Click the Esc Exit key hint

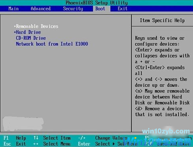pos(15,144)
